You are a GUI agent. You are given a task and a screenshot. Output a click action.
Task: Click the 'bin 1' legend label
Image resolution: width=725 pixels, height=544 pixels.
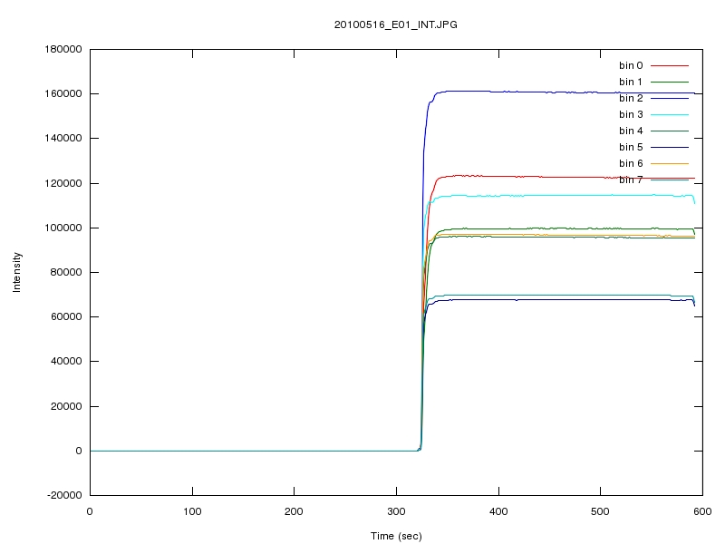click(631, 82)
